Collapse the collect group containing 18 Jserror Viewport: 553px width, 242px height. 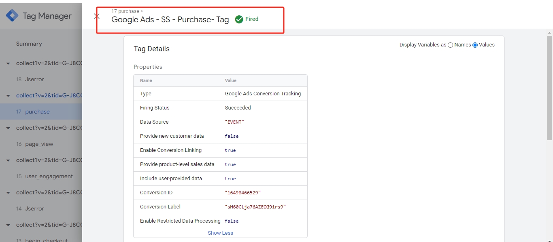[x=8, y=63]
